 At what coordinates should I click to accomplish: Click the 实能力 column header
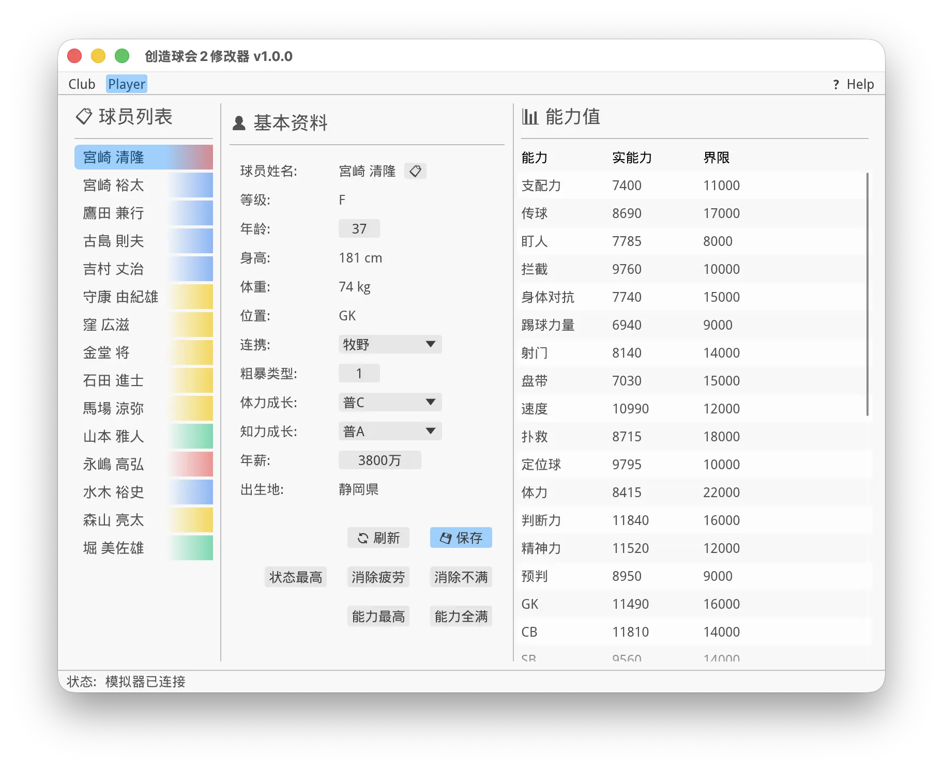click(632, 158)
